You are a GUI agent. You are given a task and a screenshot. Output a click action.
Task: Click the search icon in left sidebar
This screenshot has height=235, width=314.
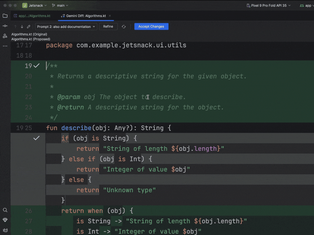click(x=5, y=210)
